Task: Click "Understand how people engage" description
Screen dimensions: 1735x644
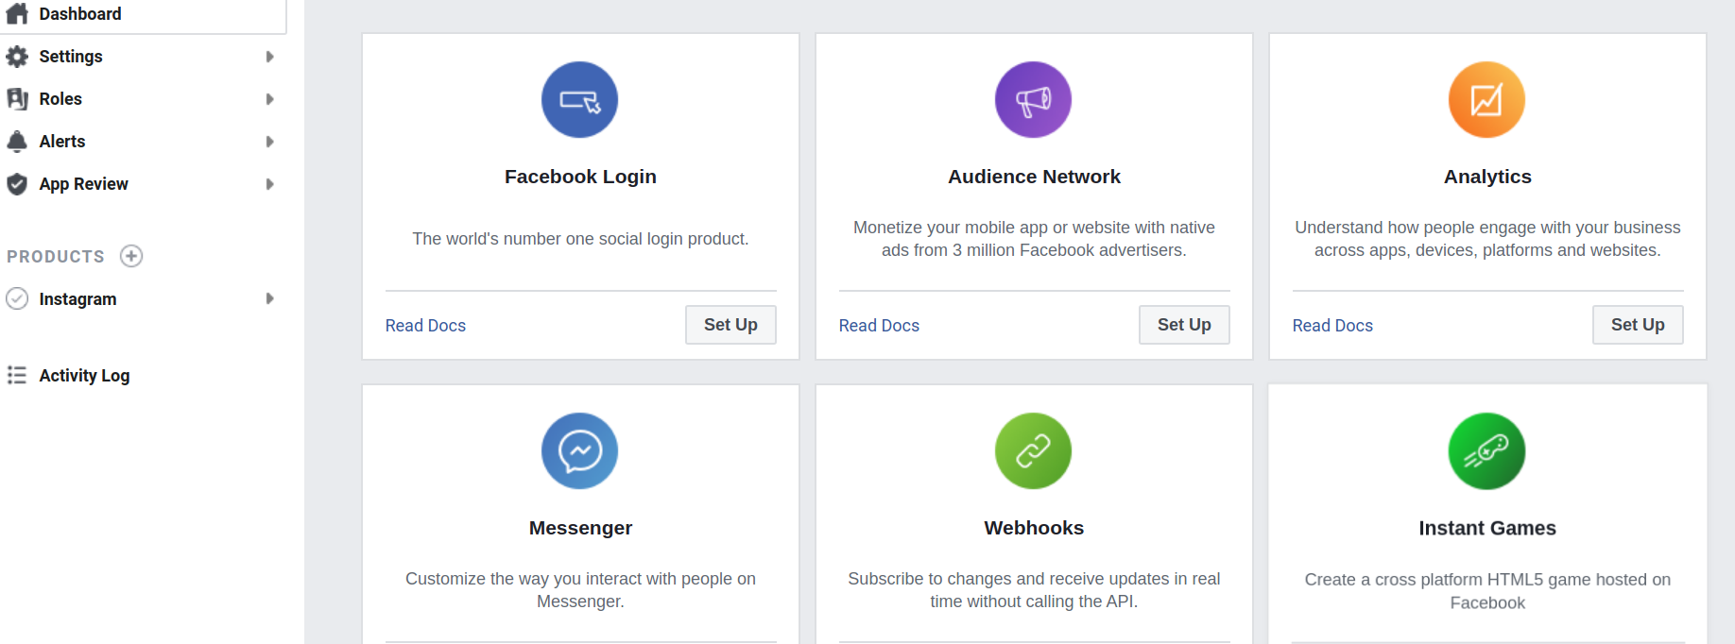Action: coord(1487,239)
